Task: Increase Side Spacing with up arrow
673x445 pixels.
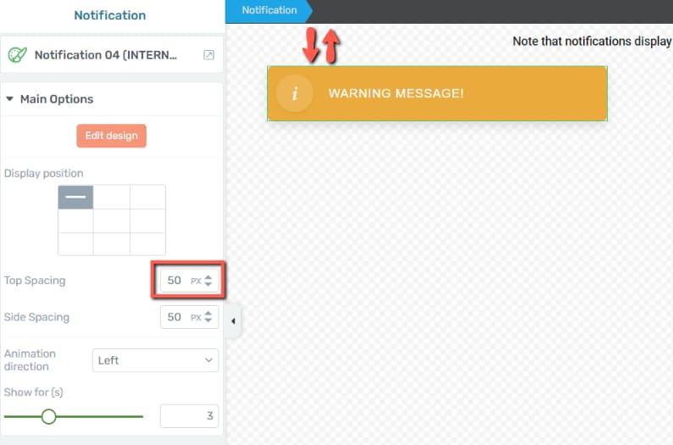Action: pos(209,314)
